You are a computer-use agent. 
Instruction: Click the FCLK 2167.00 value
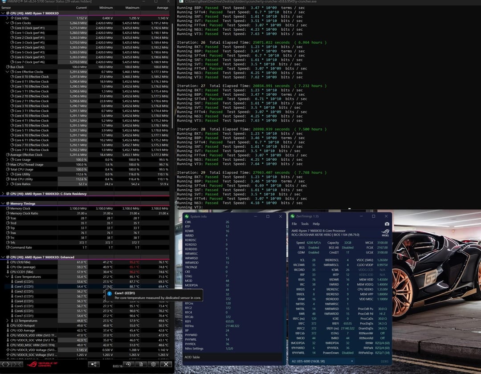coord(382,248)
